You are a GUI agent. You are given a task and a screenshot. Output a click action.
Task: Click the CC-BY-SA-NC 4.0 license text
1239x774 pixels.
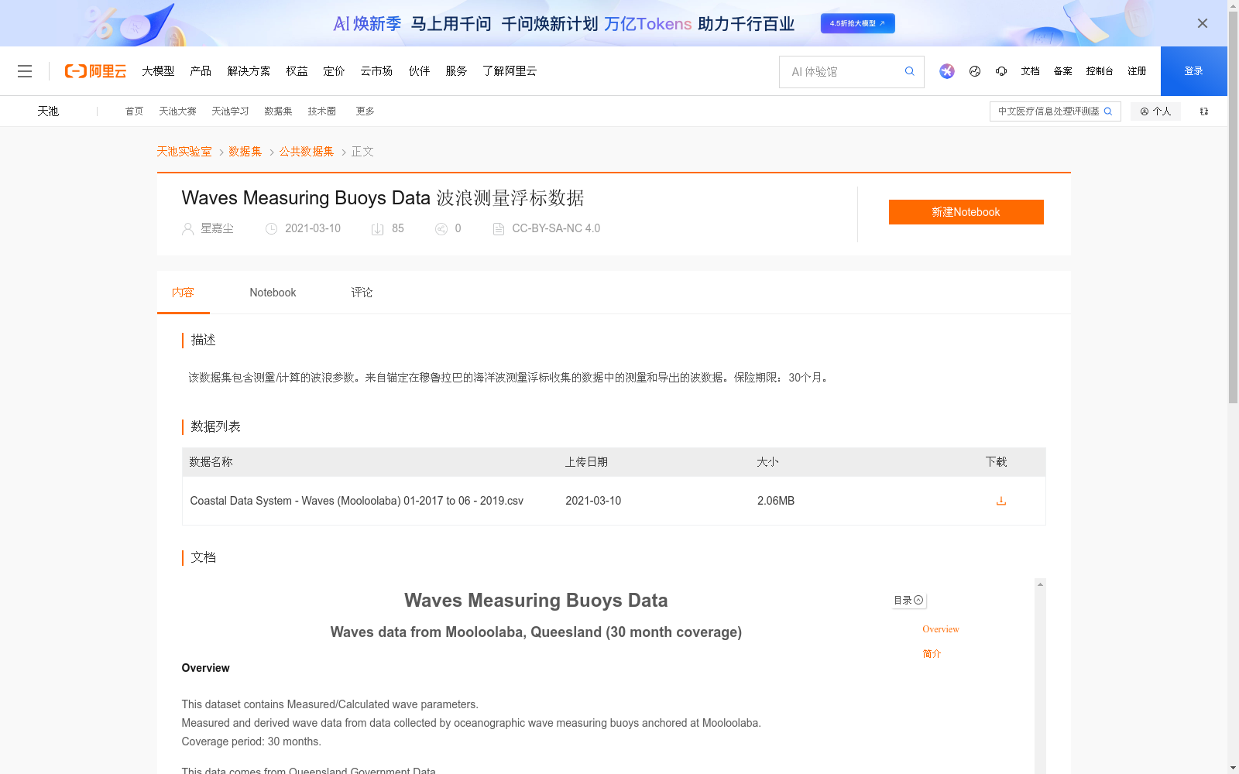556,228
